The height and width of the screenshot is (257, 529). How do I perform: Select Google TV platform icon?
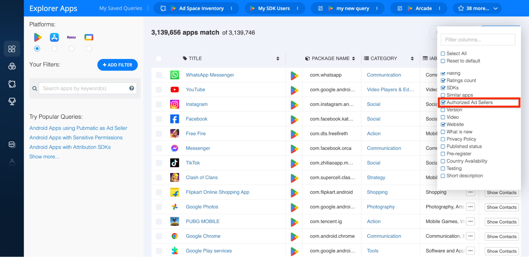click(x=89, y=37)
